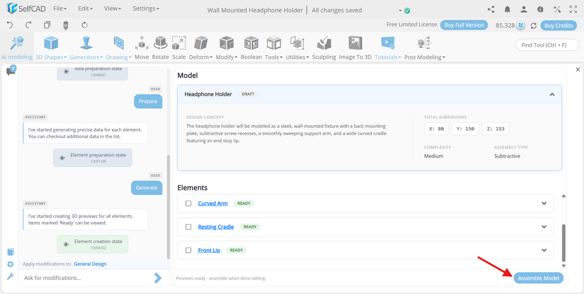Select the Boolean tool
The image size is (584, 294).
[x=252, y=48]
